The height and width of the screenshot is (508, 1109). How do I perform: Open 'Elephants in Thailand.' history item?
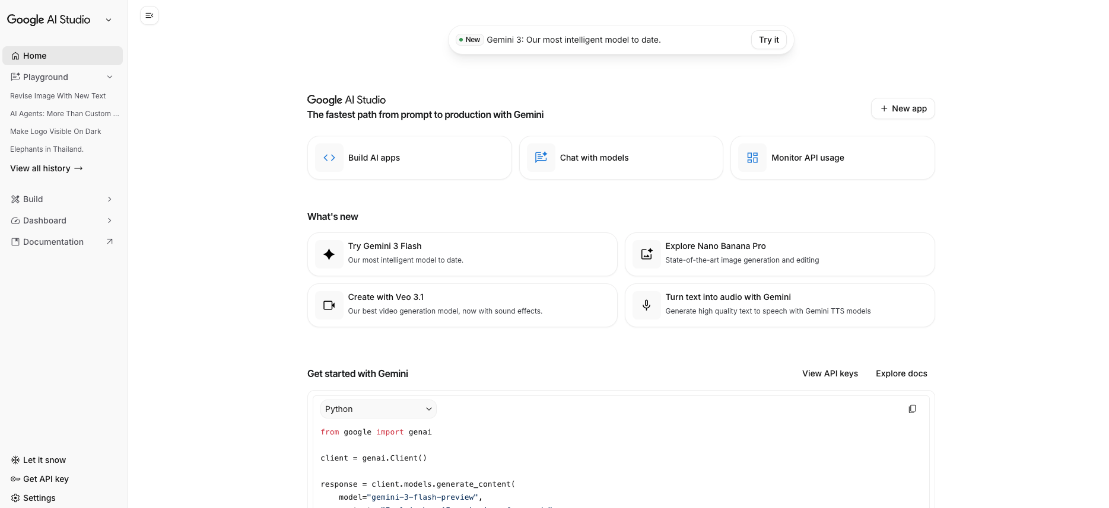47,149
